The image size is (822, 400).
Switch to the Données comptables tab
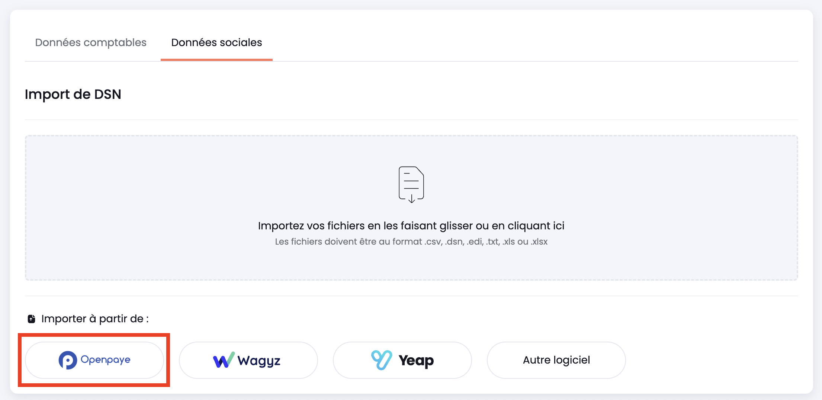click(90, 42)
